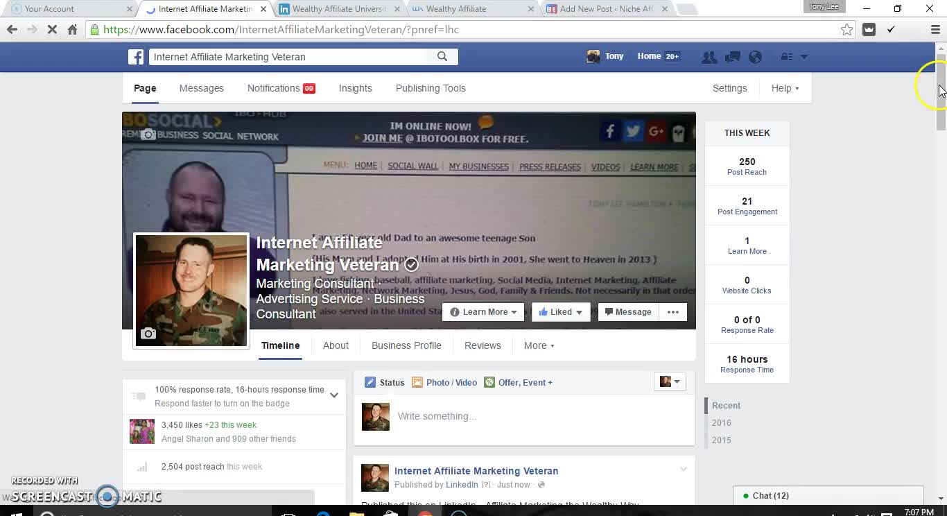The width and height of the screenshot is (947, 516).
Task: Go back with the browser back arrow
Action: [12, 30]
